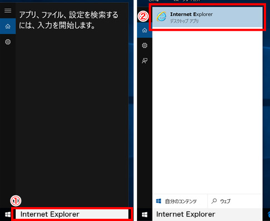
Task: Click the Windows Start button in right panel
Action: pyautogui.click(x=145, y=214)
